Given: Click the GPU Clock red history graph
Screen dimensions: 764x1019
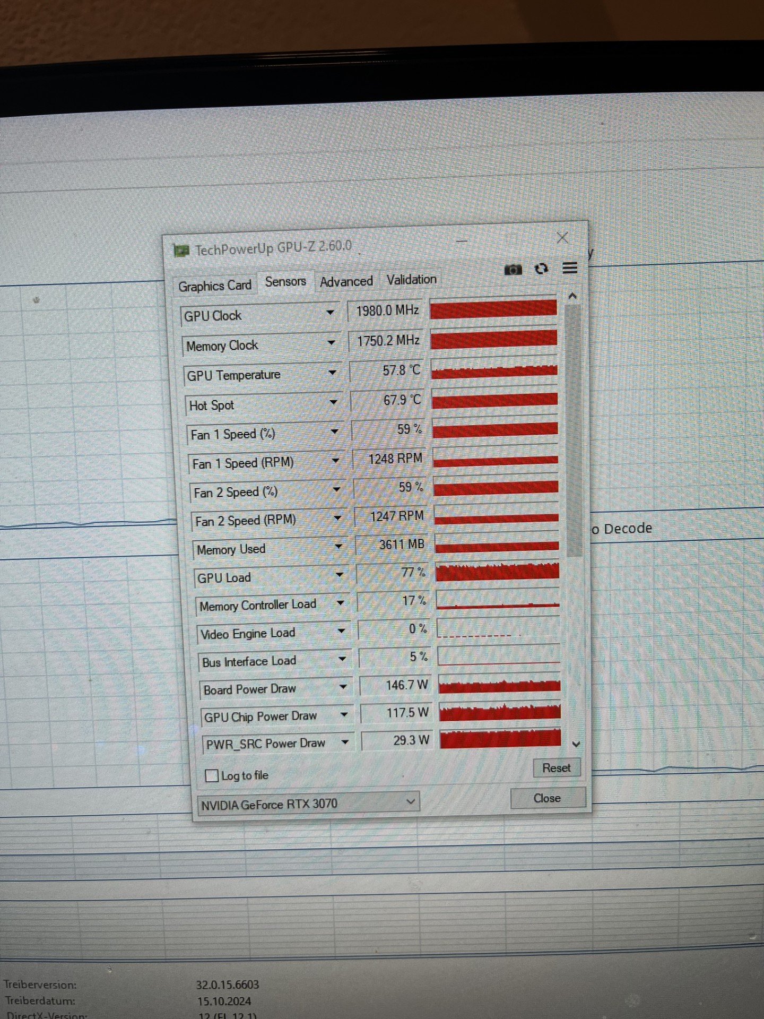Looking at the screenshot, I should (493, 308).
